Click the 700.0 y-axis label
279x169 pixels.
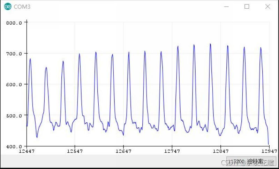click(x=14, y=54)
